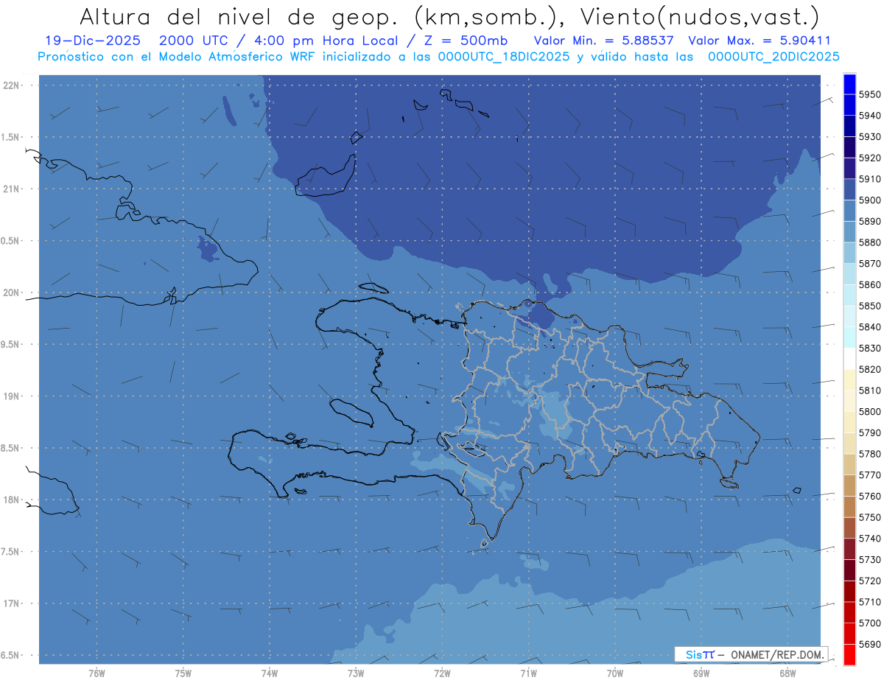
Task: Click the '74W' longitude axis label
Action: [x=269, y=673]
